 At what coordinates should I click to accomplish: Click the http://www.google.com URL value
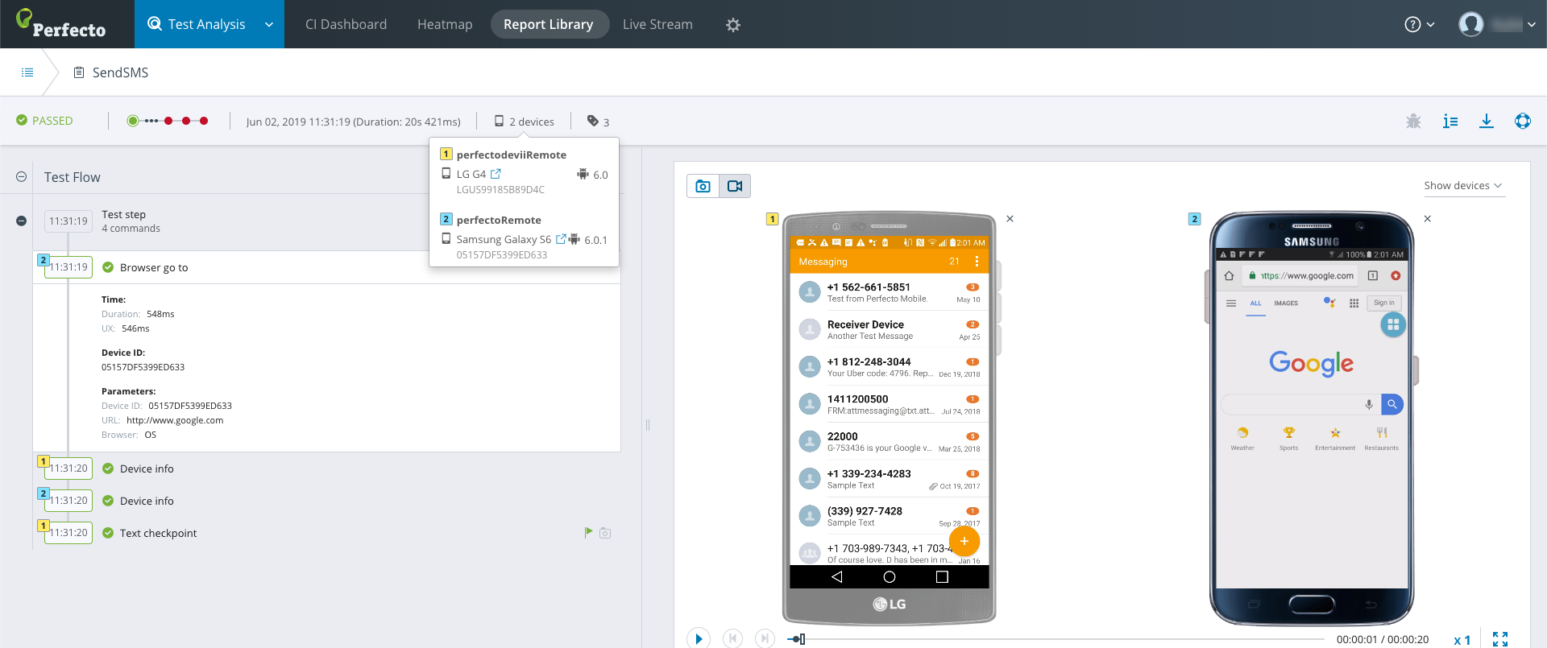click(x=175, y=420)
